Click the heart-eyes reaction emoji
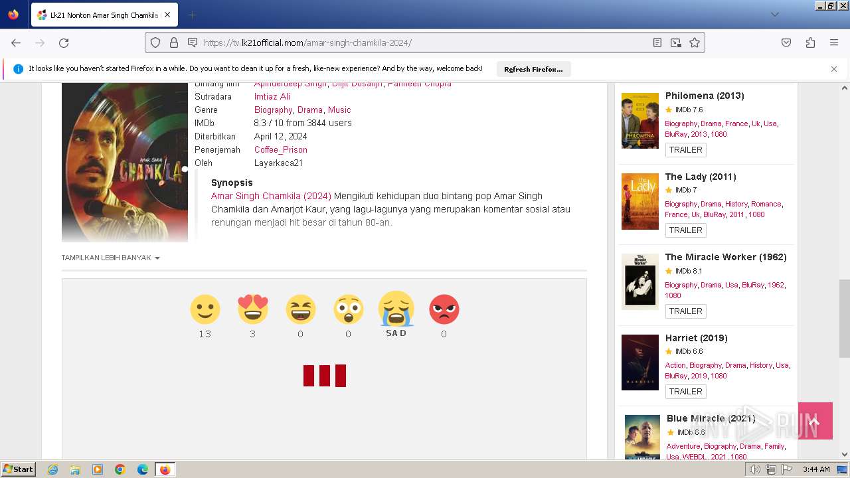 (252, 309)
